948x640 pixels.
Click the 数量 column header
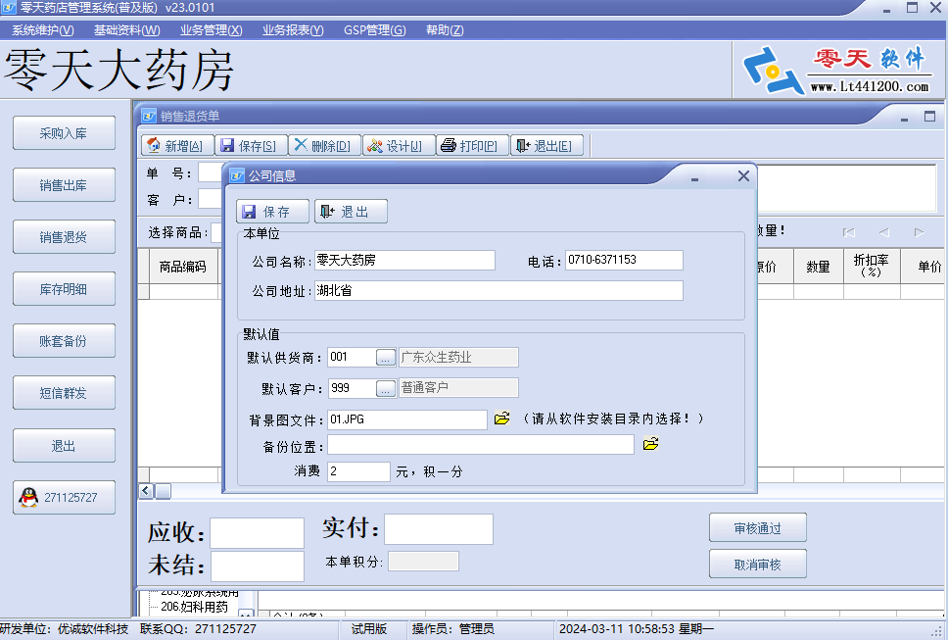[x=819, y=267]
